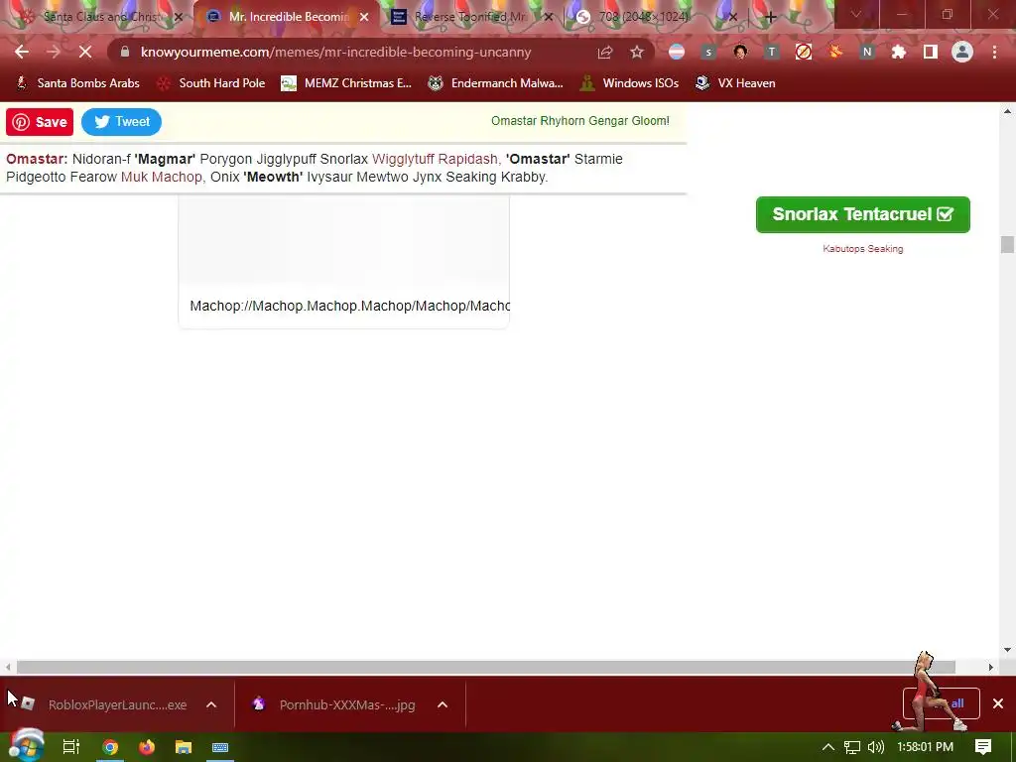Open the VX Heaven bookmark
Viewport: 1016px width, 762px height.
735,83
